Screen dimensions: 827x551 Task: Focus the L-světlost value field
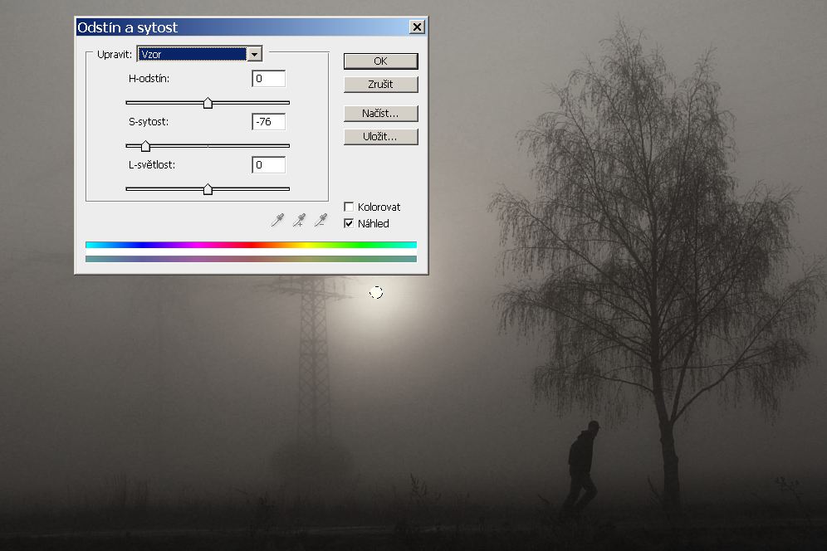click(268, 165)
